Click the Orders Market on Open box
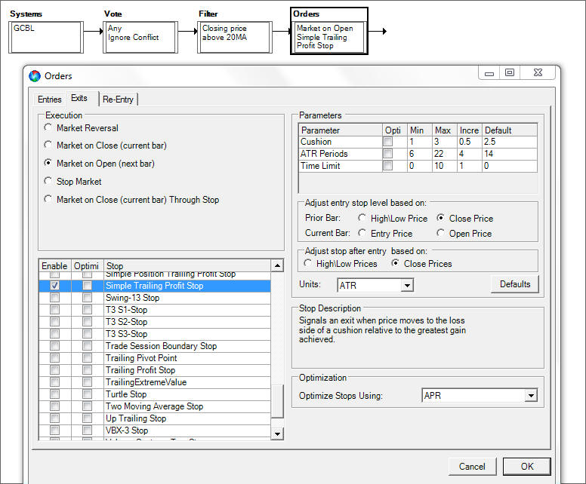Viewport: 586px width, 484px height. [x=329, y=37]
